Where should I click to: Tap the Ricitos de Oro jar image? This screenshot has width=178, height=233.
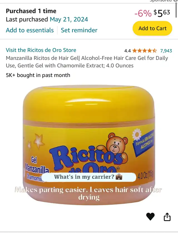(89, 145)
